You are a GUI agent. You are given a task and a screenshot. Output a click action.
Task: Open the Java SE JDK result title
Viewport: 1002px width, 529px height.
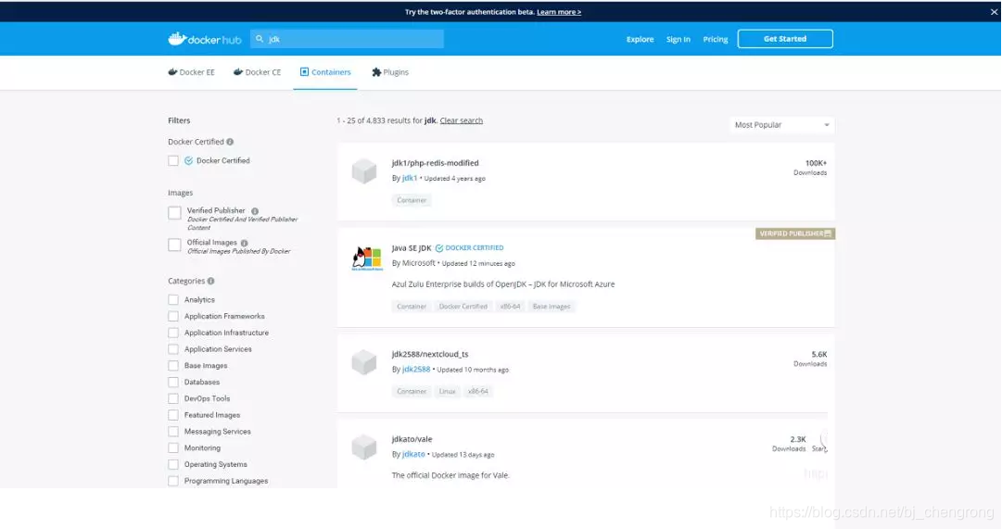pyautogui.click(x=412, y=248)
